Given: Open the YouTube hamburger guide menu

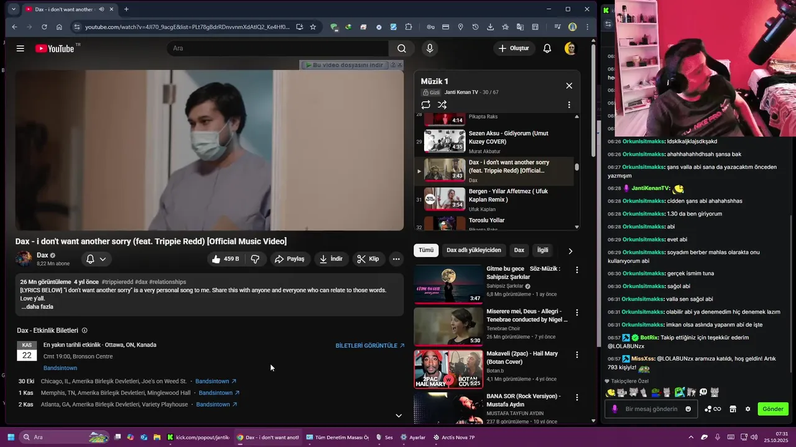Looking at the screenshot, I should point(21,48).
